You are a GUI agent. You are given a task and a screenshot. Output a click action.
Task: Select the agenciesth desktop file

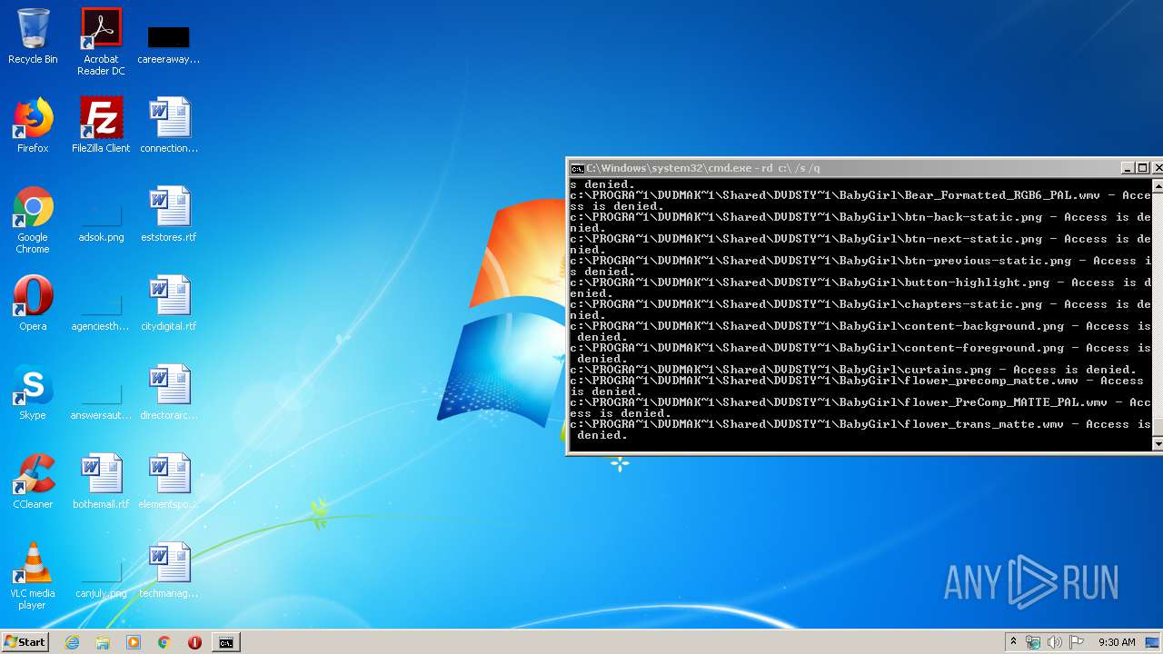point(101,310)
